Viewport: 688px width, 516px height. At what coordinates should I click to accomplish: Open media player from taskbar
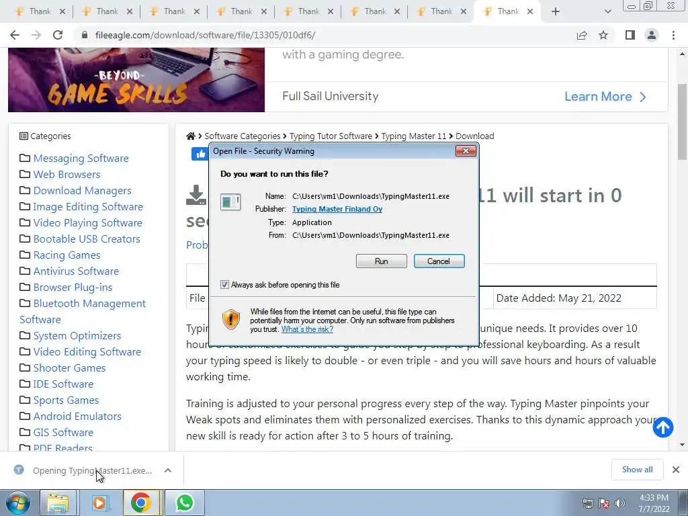point(99,503)
